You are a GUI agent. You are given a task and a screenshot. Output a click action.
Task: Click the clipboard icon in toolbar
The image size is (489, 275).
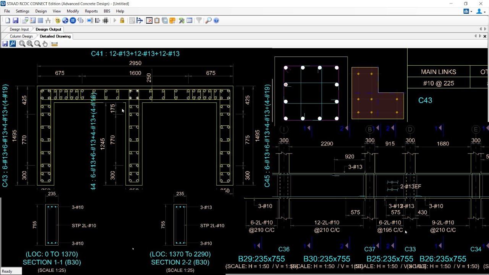pos(157,21)
